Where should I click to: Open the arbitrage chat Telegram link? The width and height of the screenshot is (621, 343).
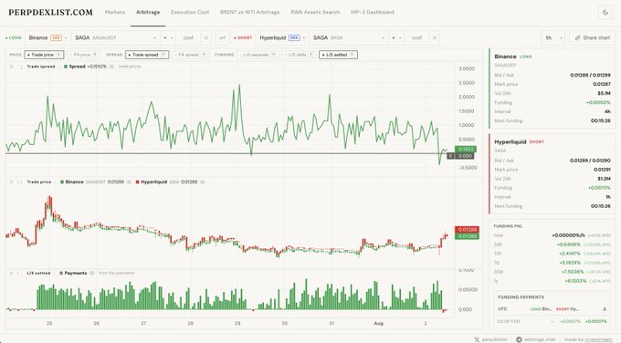point(536,339)
